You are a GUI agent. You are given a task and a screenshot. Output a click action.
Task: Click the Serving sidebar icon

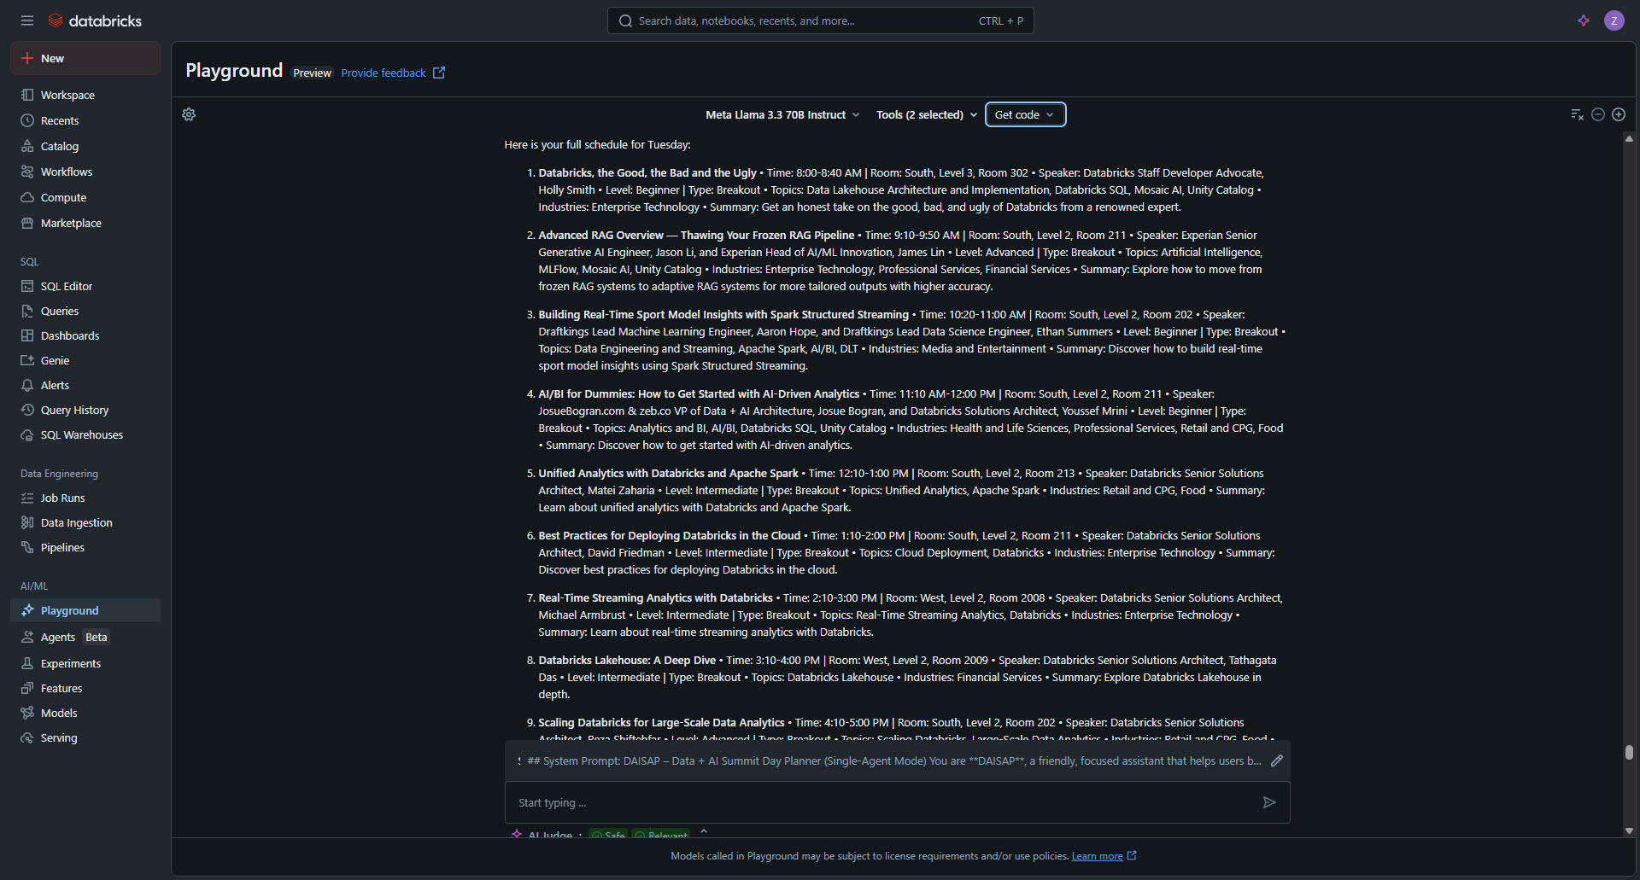pyautogui.click(x=27, y=737)
